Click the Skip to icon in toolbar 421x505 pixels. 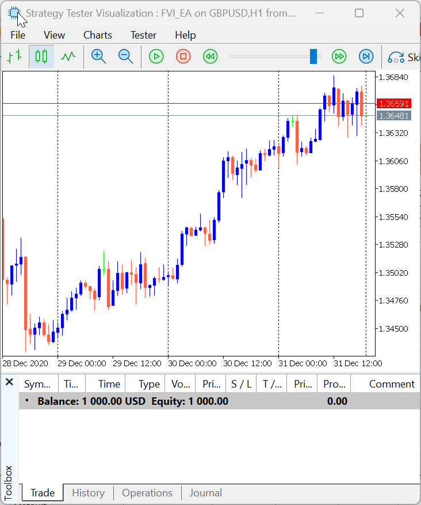coord(396,58)
